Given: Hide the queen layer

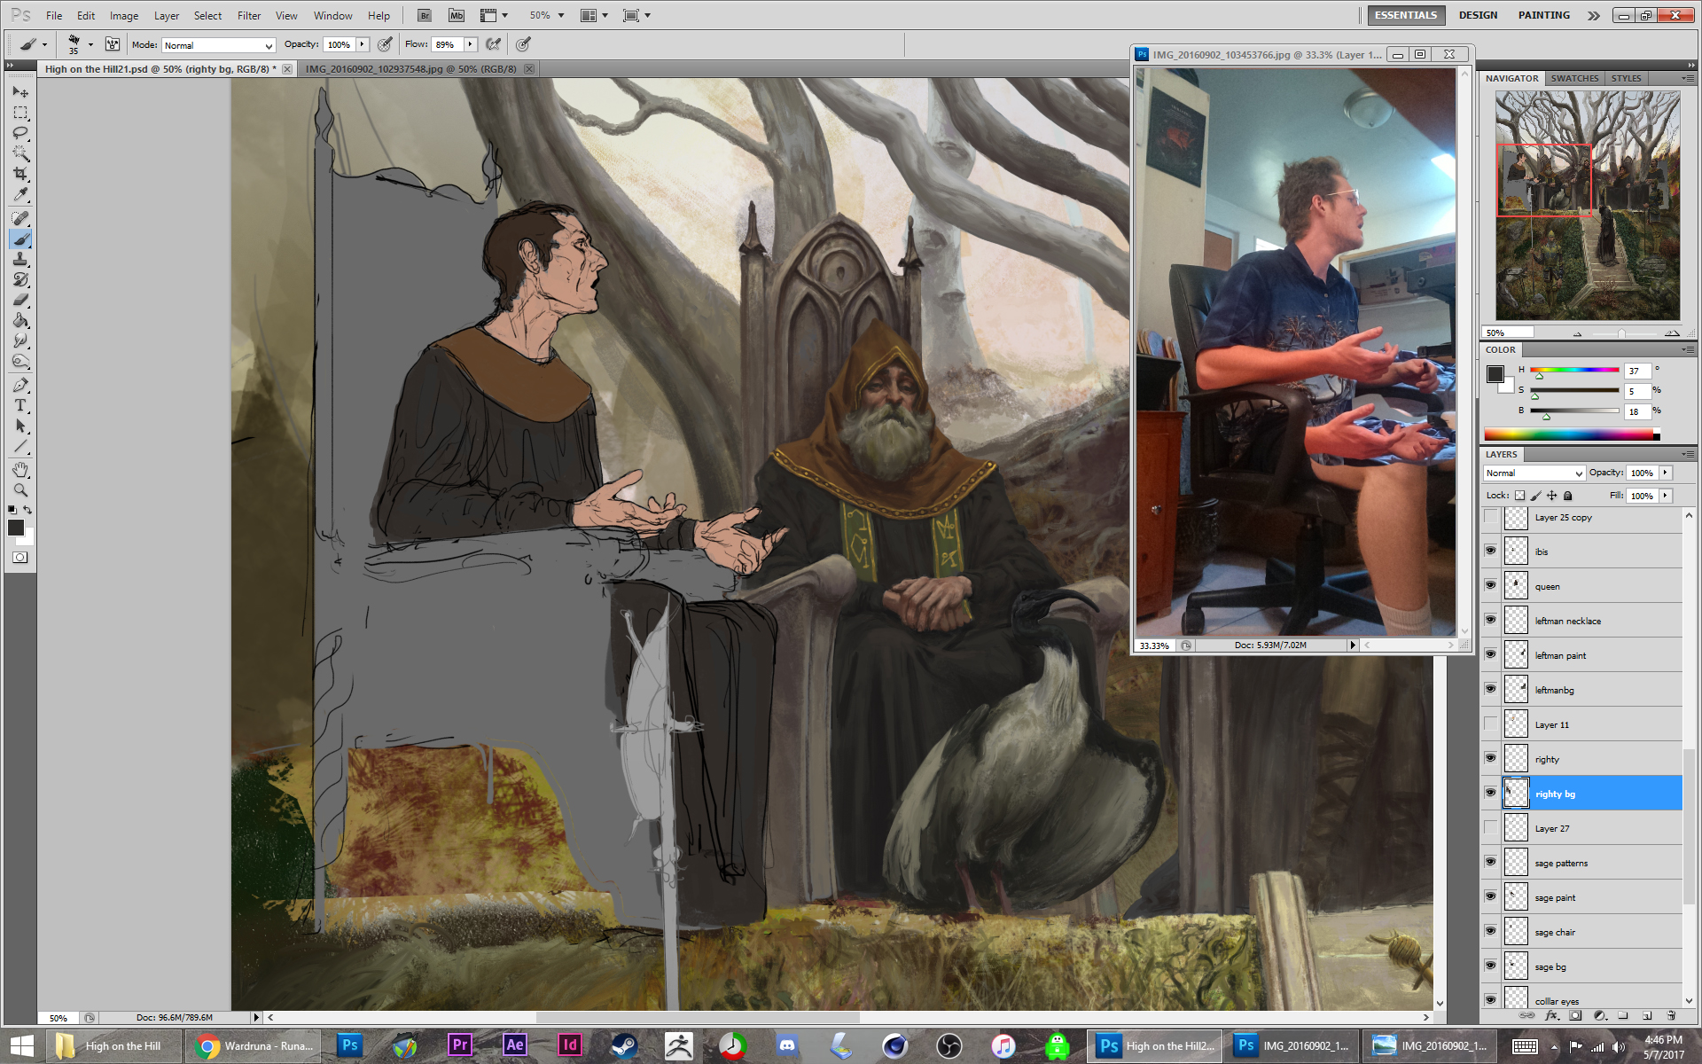Looking at the screenshot, I should (1491, 585).
